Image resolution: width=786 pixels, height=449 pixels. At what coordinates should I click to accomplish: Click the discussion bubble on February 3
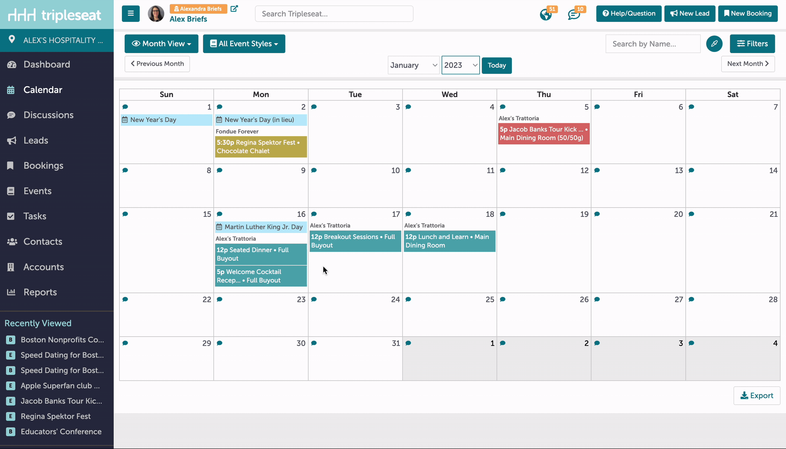click(x=597, y=343)
